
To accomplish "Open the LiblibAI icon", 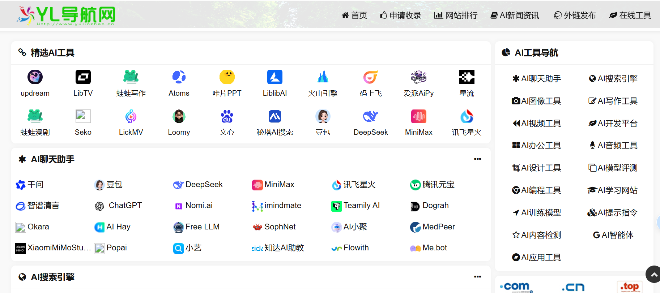I will [275, 77].
